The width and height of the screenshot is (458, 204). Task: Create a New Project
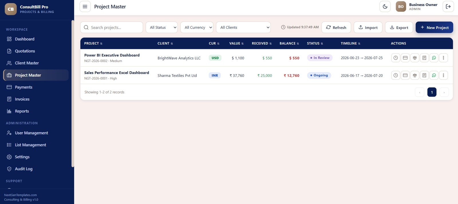coord(434,28)
